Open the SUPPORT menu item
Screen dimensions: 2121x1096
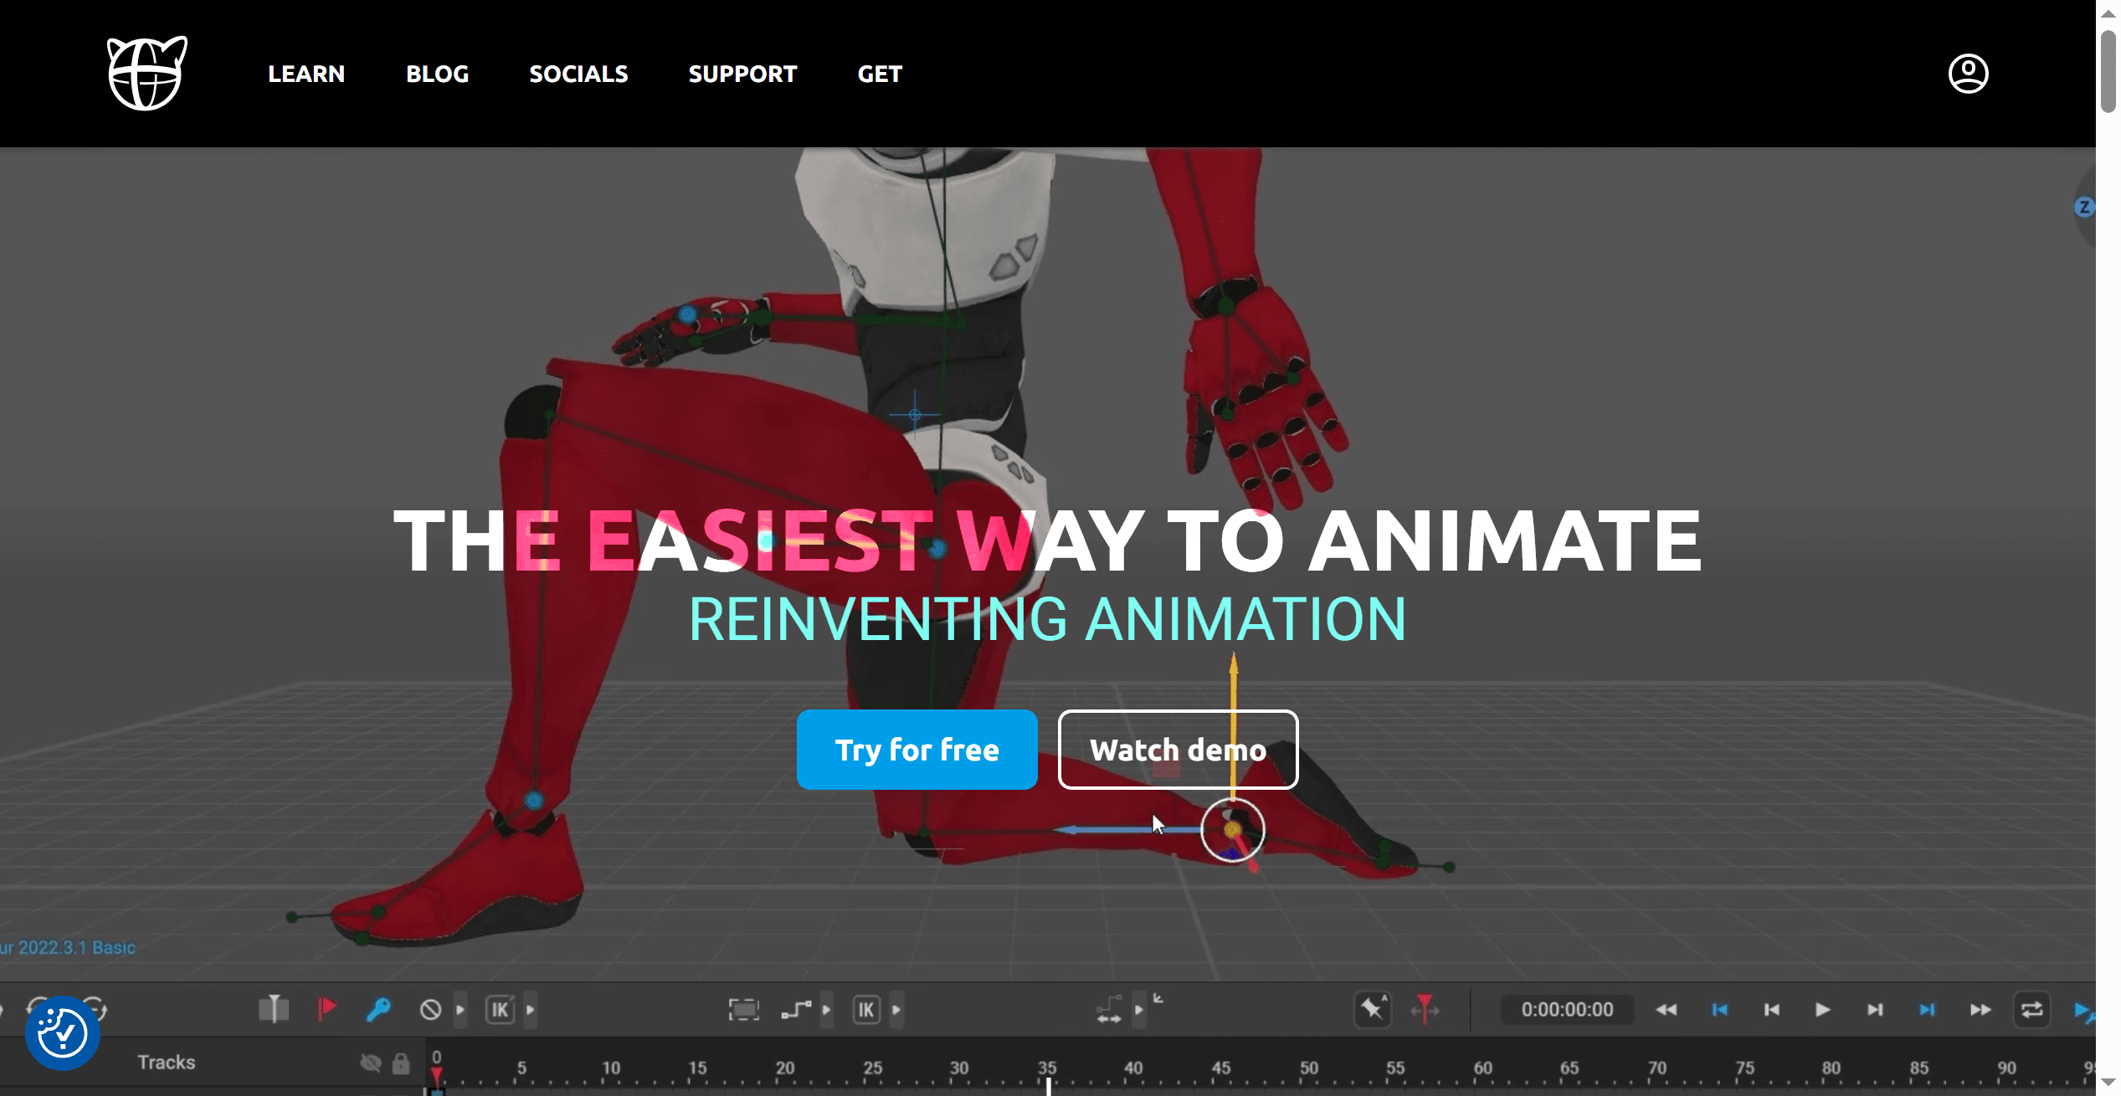pyautogui.click(x=742, y=74)
